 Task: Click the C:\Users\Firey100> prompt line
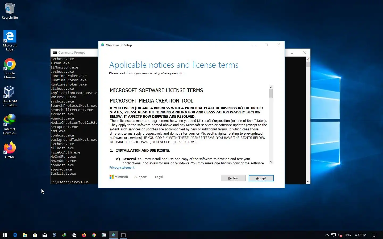[70, 182]
